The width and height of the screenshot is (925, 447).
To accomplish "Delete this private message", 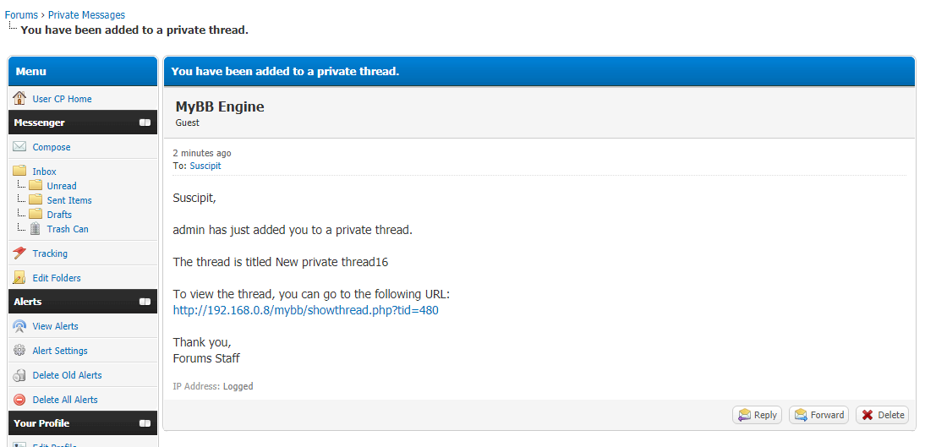I will click(883, 415).
